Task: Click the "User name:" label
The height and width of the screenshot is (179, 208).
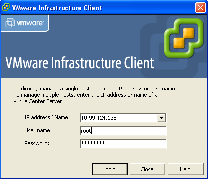Action: (x=38, y=130)
